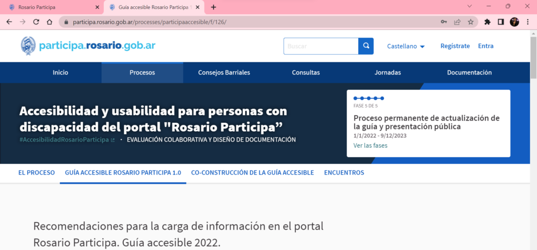Share this page via share icon

457,22
